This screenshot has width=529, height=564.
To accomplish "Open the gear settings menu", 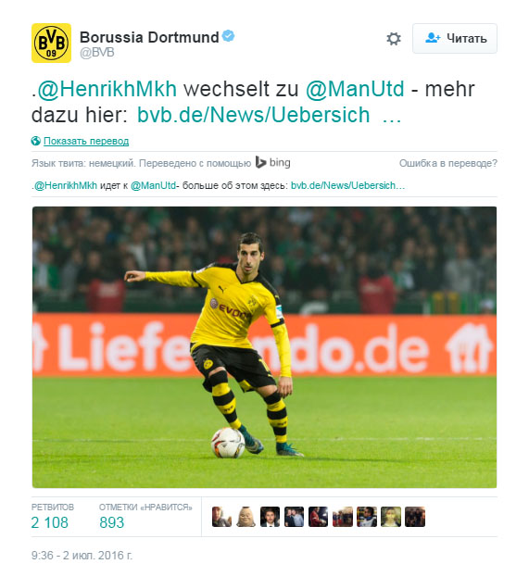I will click(x=394, y=39).
